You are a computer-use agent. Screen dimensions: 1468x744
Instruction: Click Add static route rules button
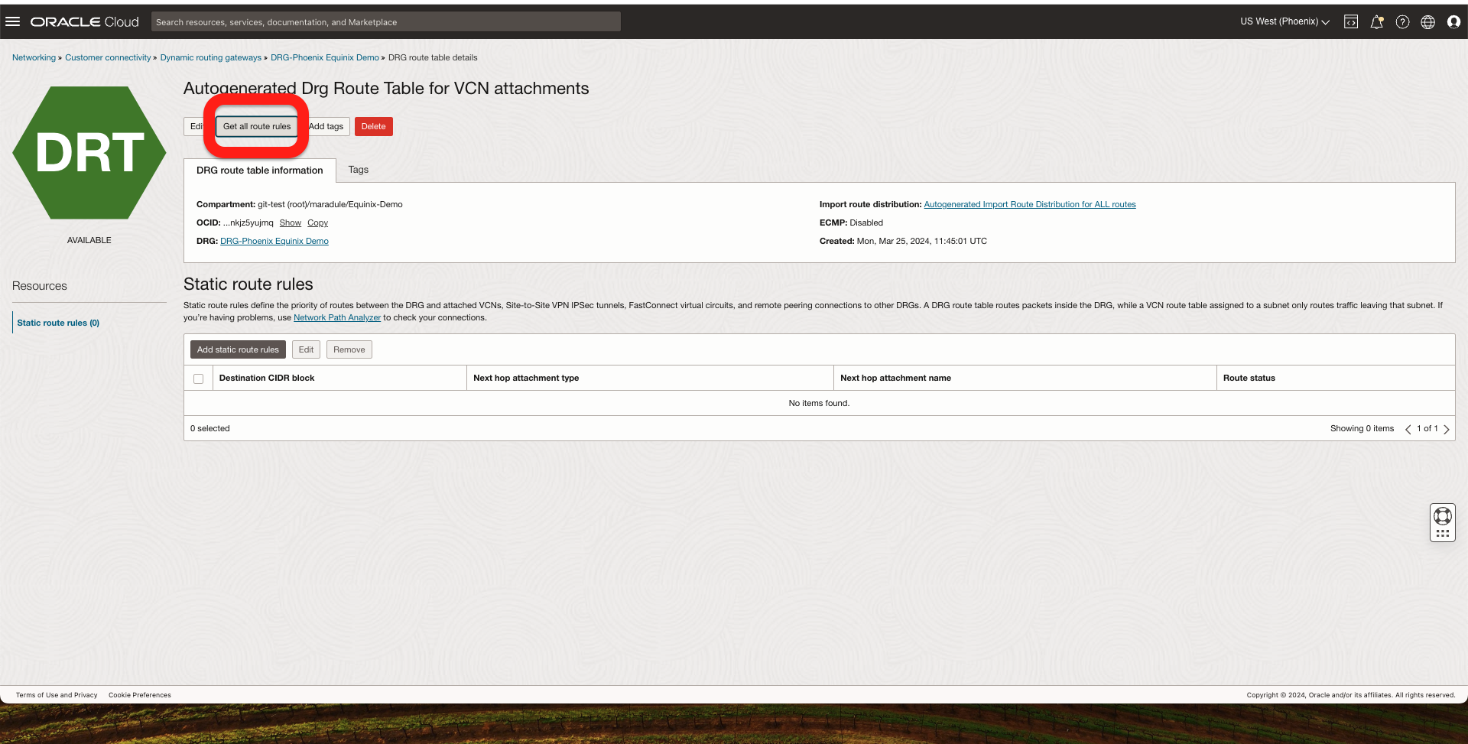tap(238, 349)
